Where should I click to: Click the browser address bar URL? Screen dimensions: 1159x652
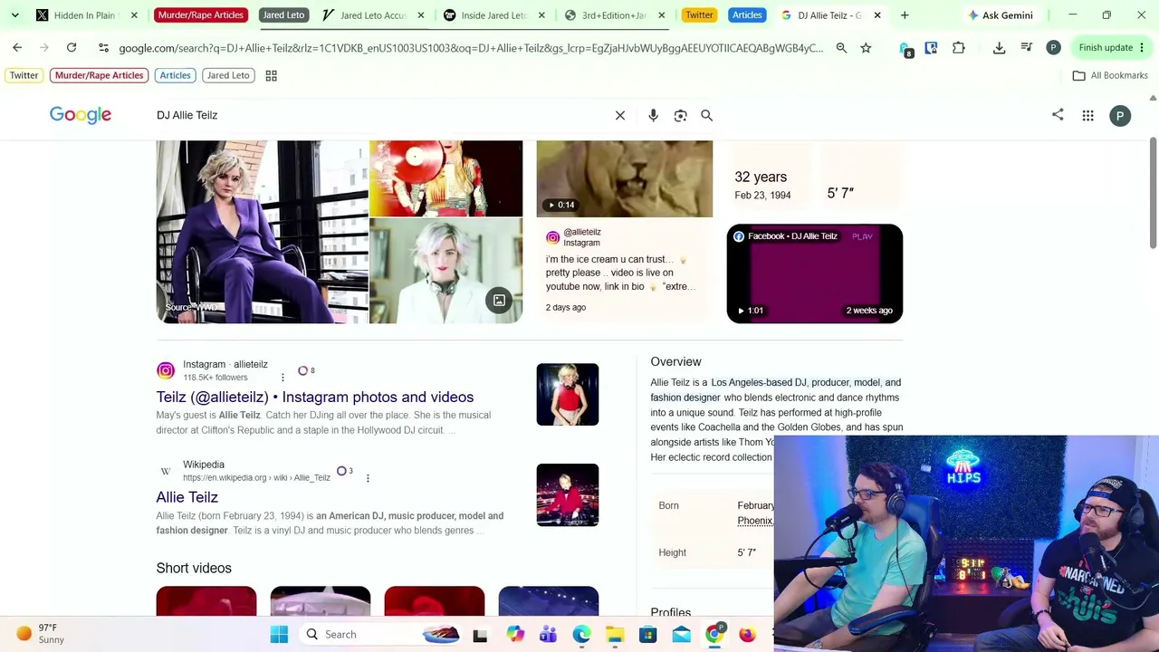(x=471, y=48)
